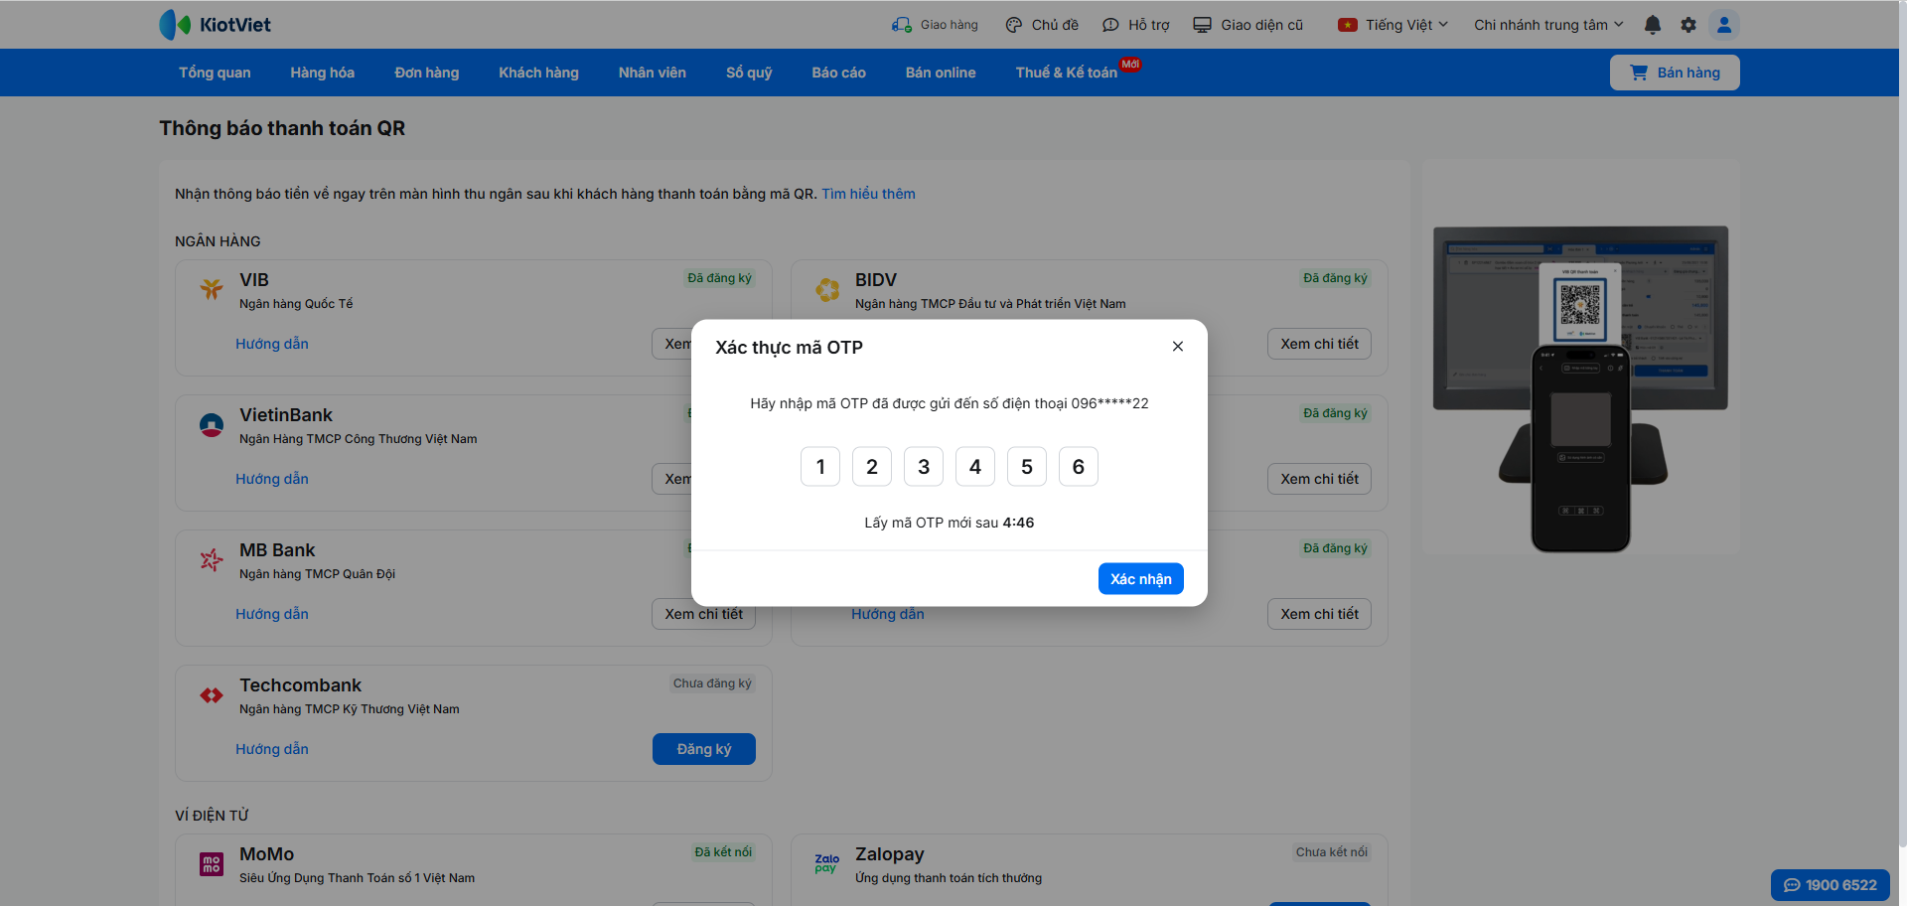Click the BIDV bank logo

(x=827, y=289)
